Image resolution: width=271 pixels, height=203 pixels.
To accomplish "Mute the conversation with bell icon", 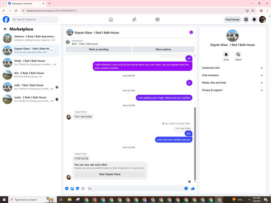I will click(226, 55).
